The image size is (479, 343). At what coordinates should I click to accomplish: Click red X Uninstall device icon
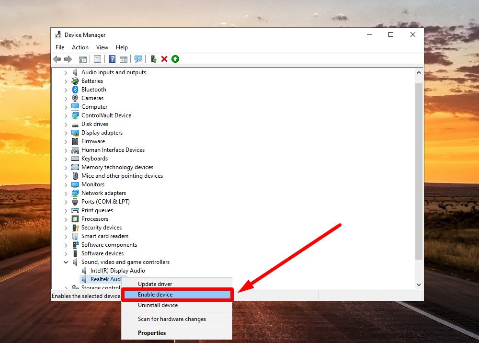click(x=164, y=59)
